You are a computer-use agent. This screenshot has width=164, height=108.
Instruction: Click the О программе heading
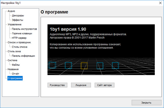click(54, 12)
